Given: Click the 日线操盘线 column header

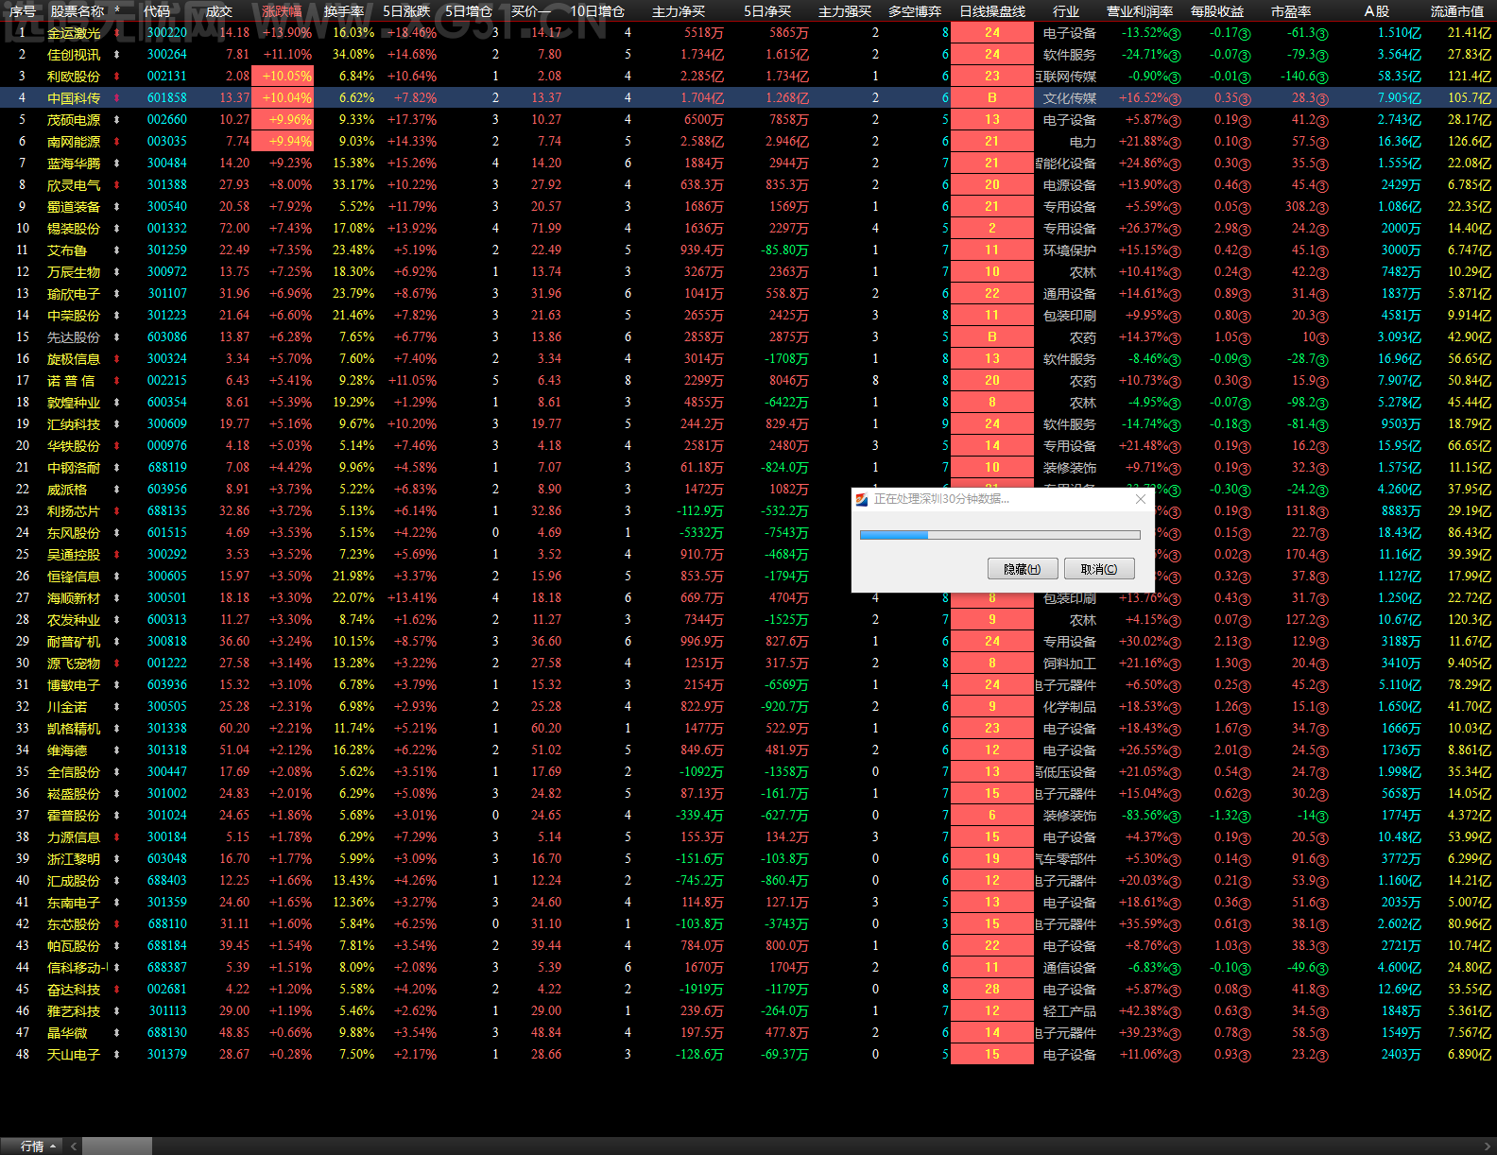Looking at the screenshot, I should click(x=992, y=11).
